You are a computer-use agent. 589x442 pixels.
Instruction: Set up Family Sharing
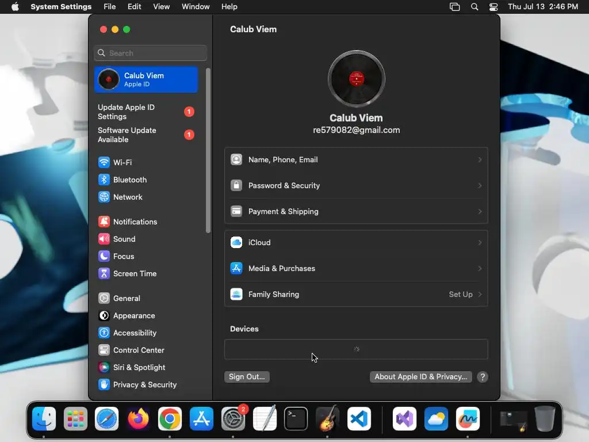[356, 295]
